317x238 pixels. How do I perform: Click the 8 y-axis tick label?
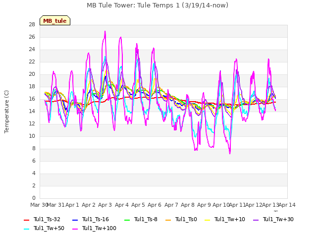(x=34, y=149)
